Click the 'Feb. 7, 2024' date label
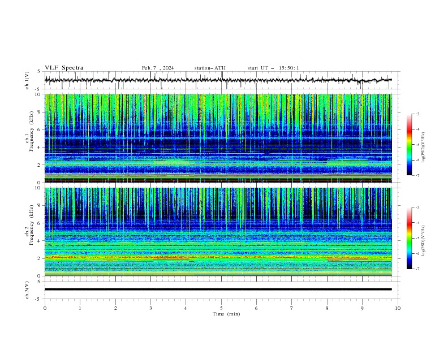 click(158, 68)
